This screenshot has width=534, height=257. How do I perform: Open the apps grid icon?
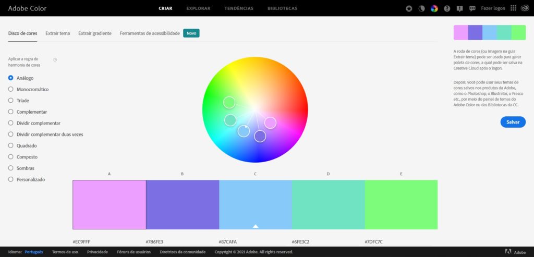(513, 8)
